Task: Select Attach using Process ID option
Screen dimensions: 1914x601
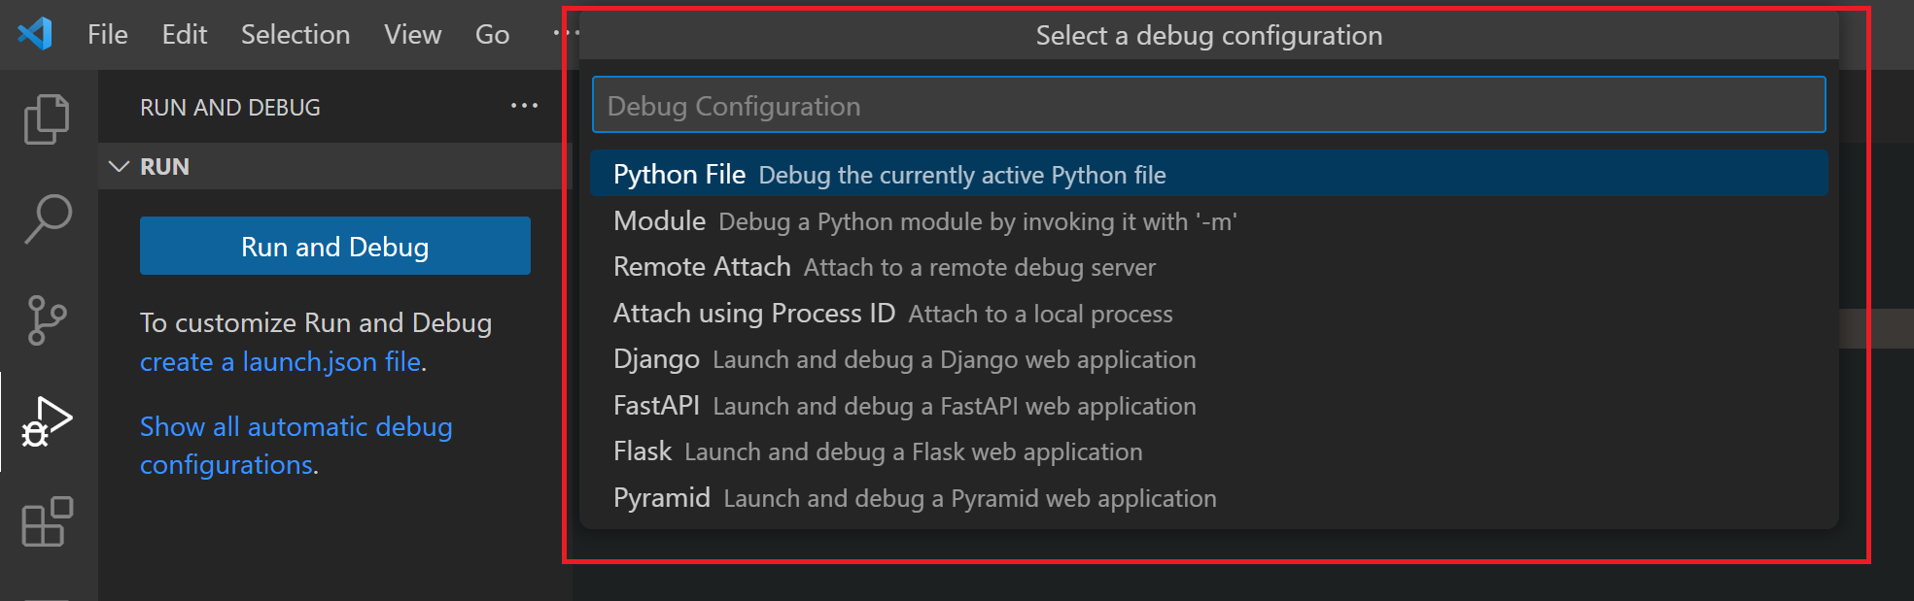Action: click(1208, 313)
